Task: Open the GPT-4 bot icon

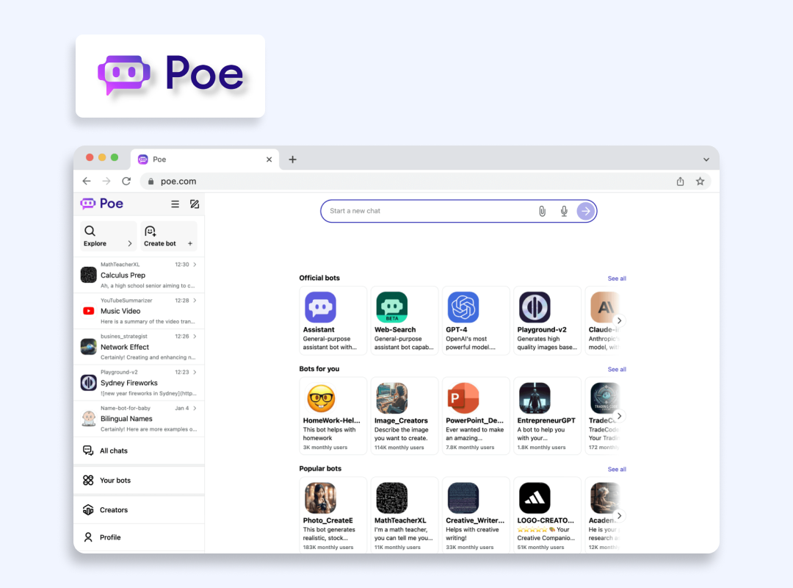Action: (x=463, y=307)
